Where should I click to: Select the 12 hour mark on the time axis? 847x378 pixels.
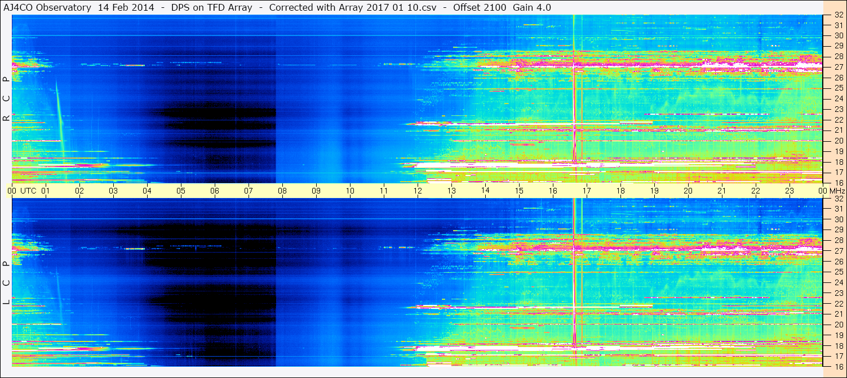[x=418, y=191]
